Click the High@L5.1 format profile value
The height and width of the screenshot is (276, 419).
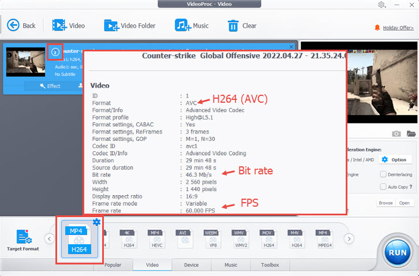click(199, 117)
